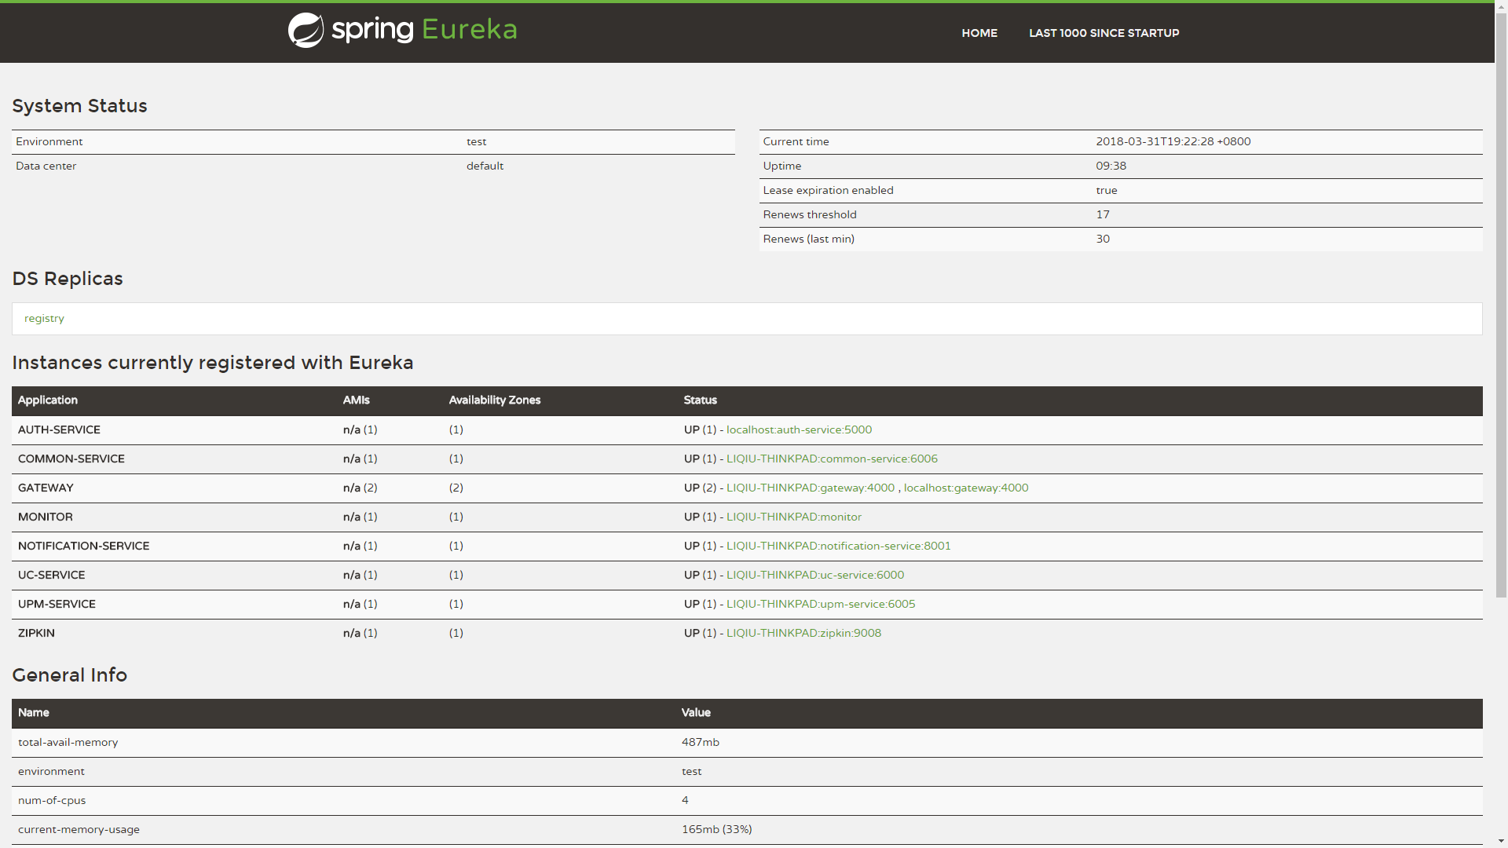Open LIQIU-THINKPAD:upm-service:6005 link

tap(820, 605)
